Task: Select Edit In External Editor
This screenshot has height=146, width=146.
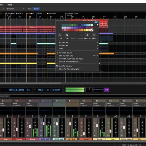Action: tap(77, 62)
